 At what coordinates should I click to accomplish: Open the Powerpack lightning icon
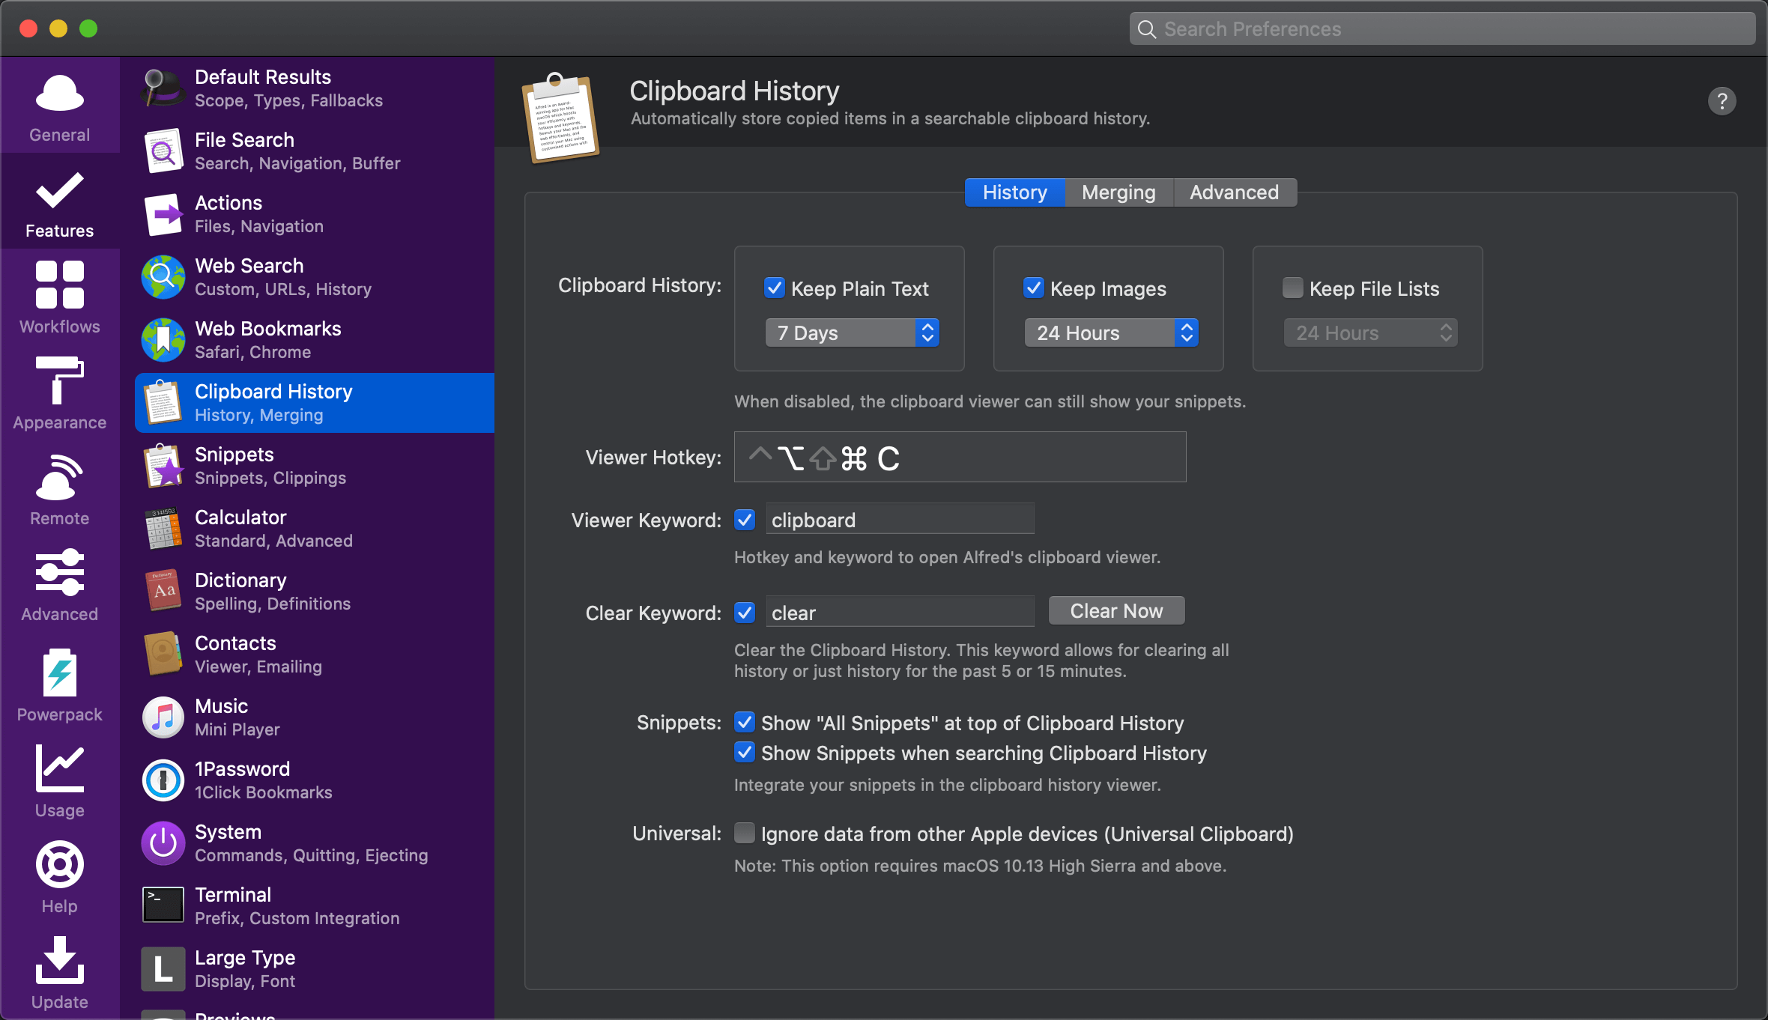coord(60,673)
